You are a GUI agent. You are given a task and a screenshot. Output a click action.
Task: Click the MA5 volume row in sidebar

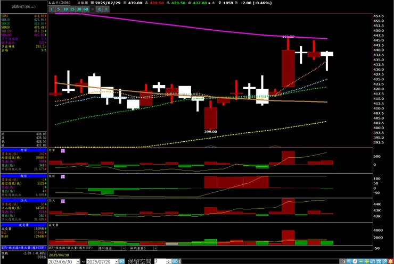[23, 233]
